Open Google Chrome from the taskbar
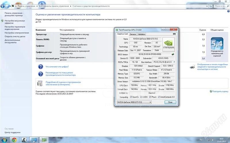Viewport: 230px width, 143px height. (x=14, y=140)
